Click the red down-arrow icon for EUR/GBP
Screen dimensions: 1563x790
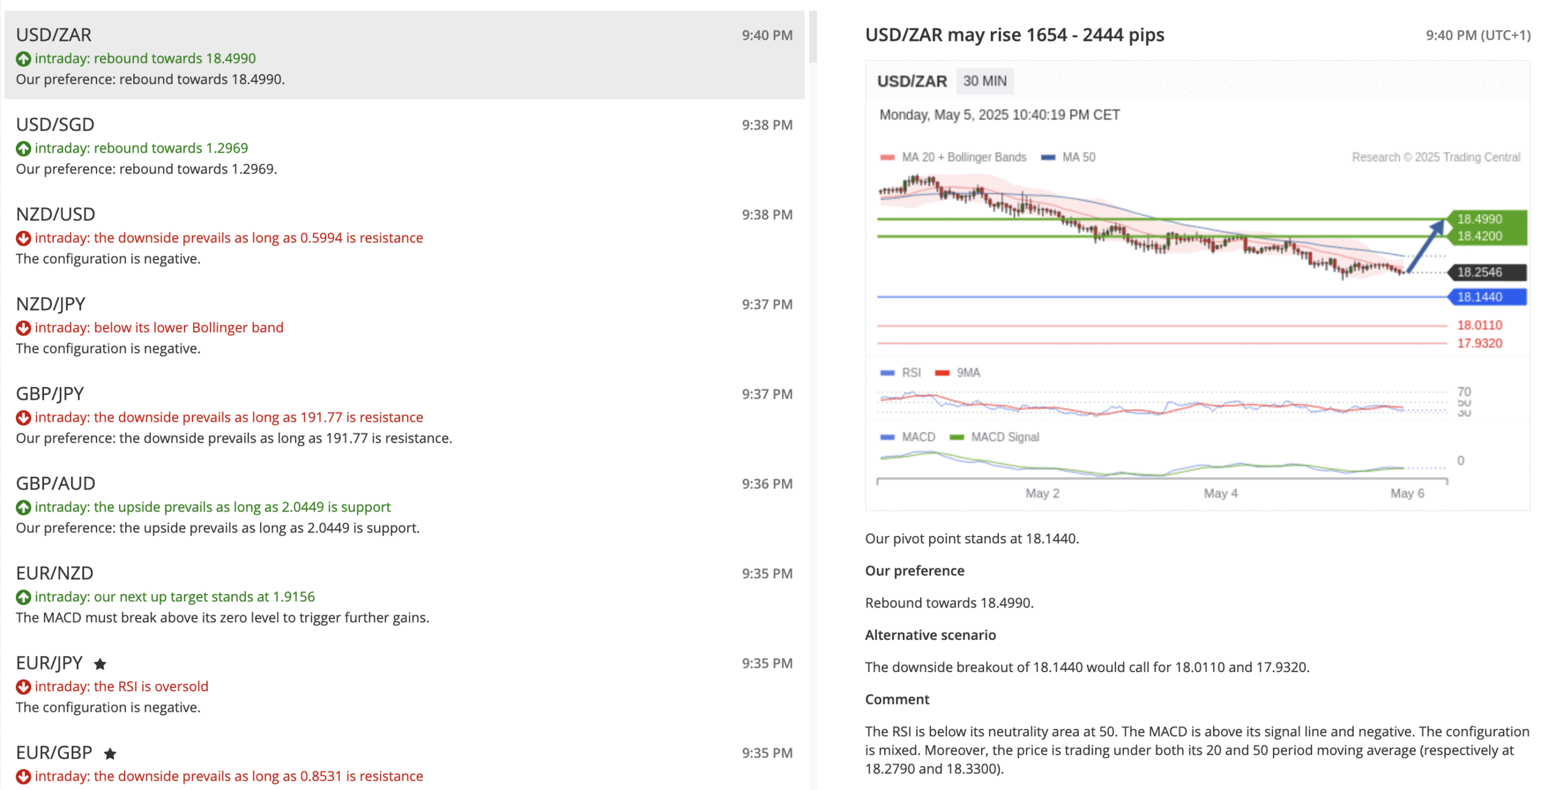click(23, 777)
